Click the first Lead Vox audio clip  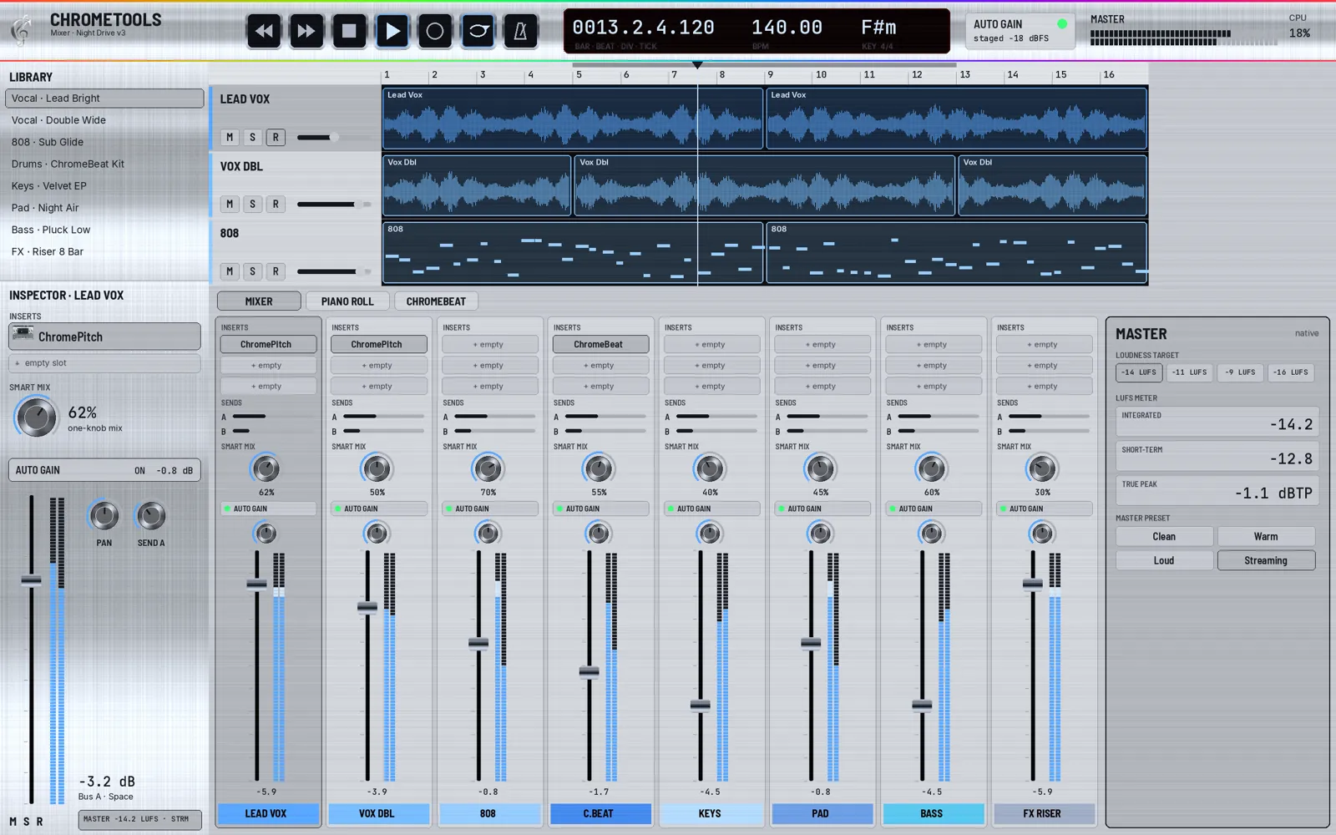[x=573, y=119]
